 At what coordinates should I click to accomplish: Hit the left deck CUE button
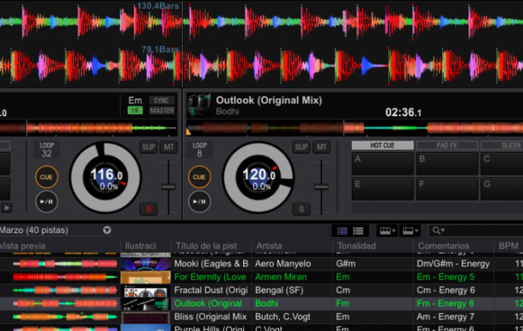click(47, 177)
